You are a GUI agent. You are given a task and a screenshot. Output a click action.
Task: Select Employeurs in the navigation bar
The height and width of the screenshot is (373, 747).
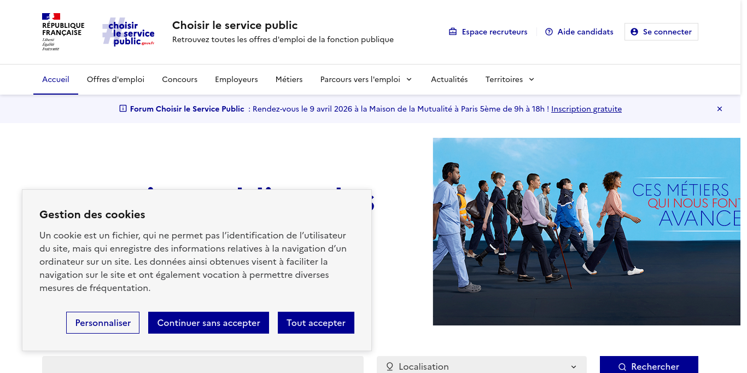click(236, 79)
